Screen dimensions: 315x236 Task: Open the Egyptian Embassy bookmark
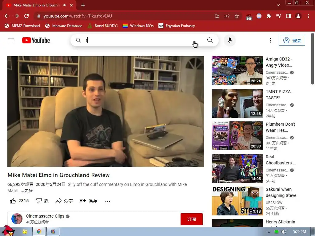pos(177,26)
